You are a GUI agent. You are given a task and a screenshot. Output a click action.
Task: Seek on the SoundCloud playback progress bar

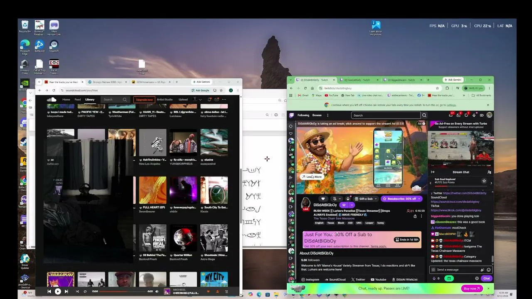[x=123, y=292]
